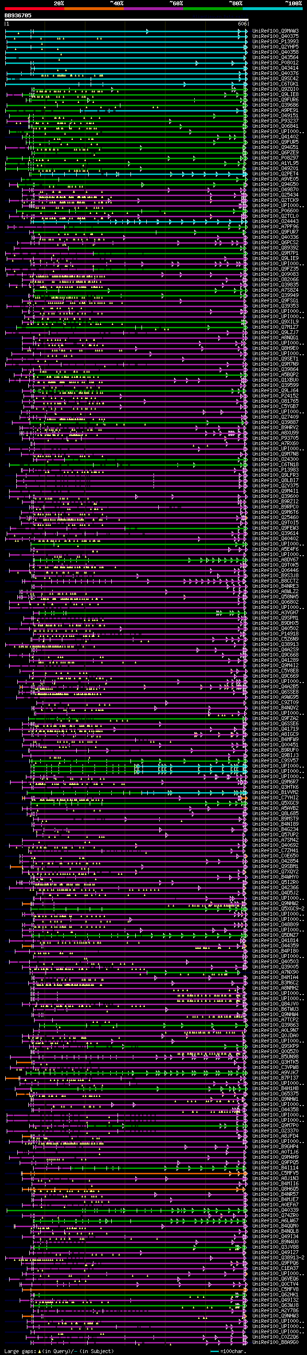Select the purple ~60% identity legend segment
Image resolution: width=307 pixels, height=1355 pixels.
pos(154,9)
